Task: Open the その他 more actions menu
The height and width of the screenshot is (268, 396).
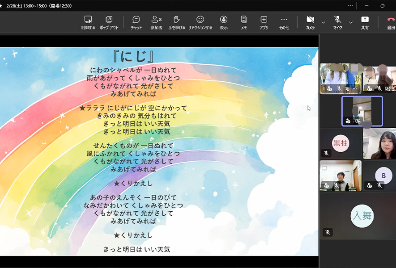Action: pos(284,22)
